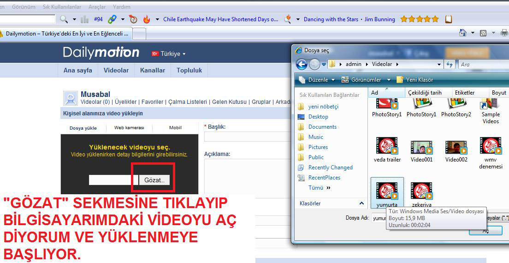
Task: Expand the address bar history dropdown
Action: [x=439, y=65]
